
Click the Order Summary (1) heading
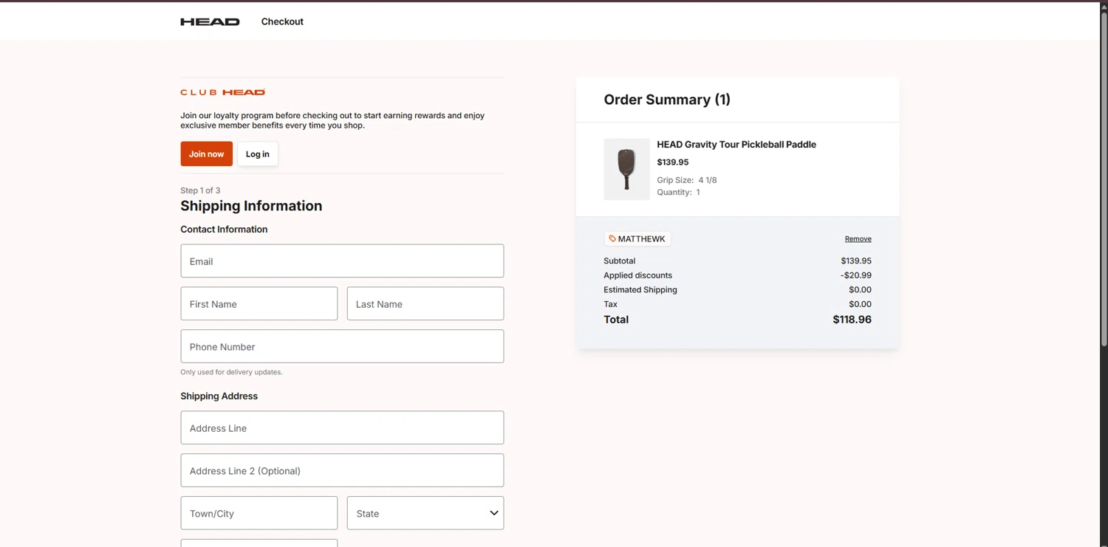coord(667,100)
